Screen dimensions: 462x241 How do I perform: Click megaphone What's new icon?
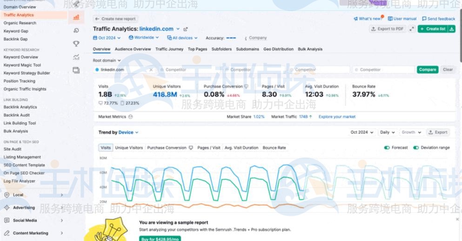point(355,19)
